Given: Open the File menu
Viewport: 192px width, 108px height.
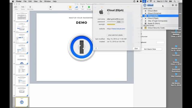Looking at the screenshot, I should click(25, 1).
